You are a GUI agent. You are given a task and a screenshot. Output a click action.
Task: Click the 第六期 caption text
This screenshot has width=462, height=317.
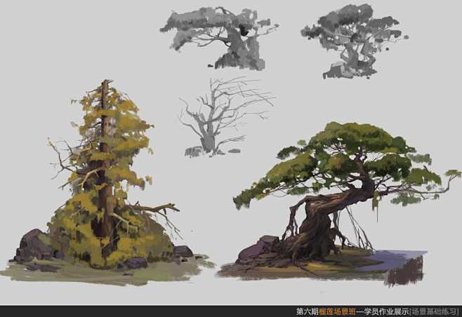coord(307,311)
